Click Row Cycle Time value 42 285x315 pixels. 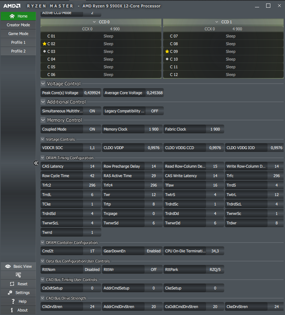click(x=92, y=176)
